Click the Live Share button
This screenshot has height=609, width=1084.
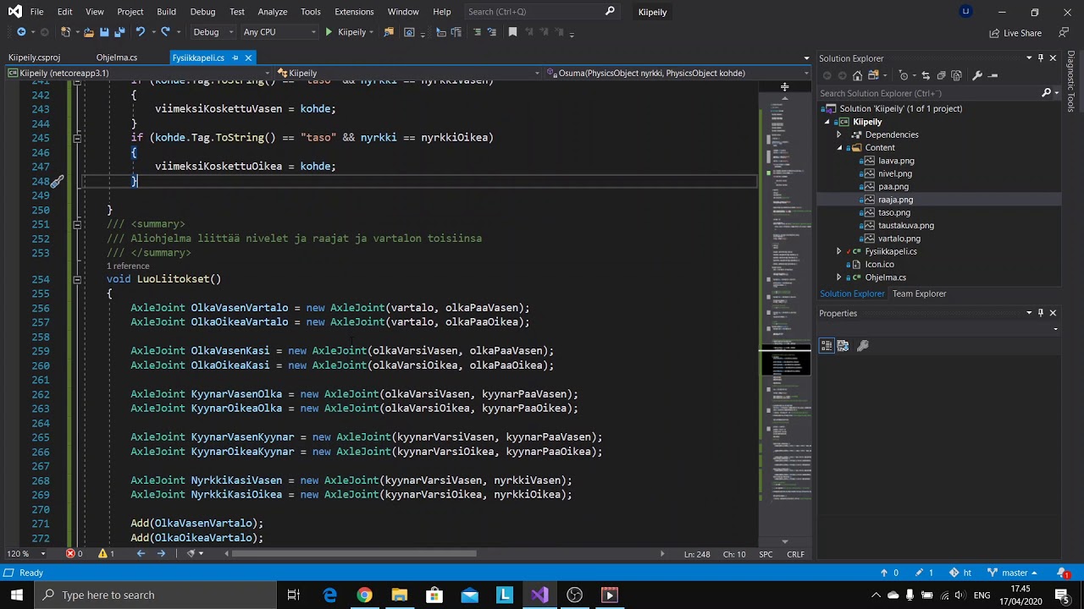pyautogui.click(x=1015, y=33)
